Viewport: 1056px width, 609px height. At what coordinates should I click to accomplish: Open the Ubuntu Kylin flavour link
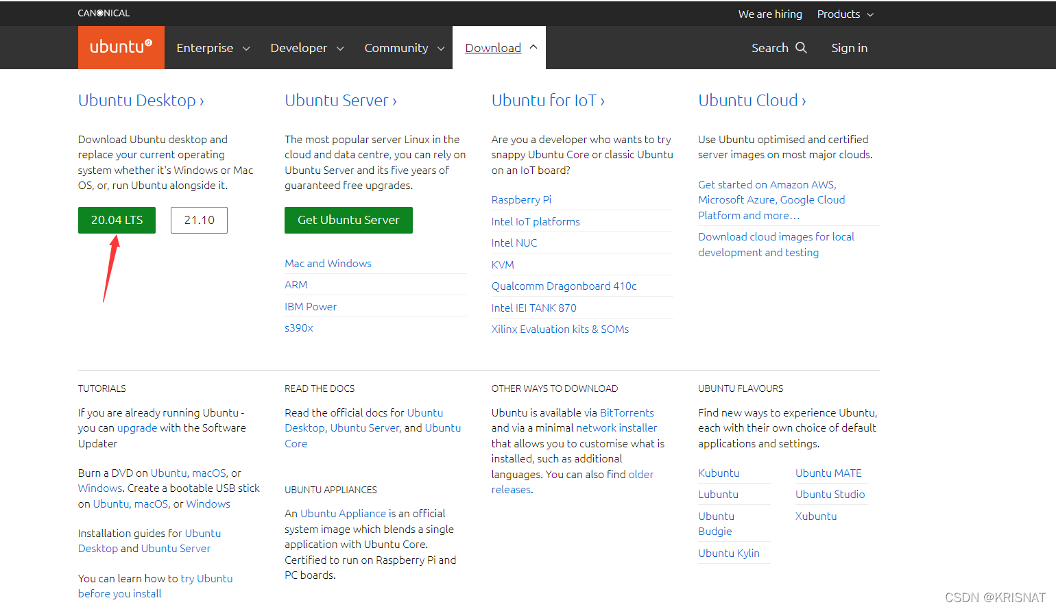tap(729, 553)
